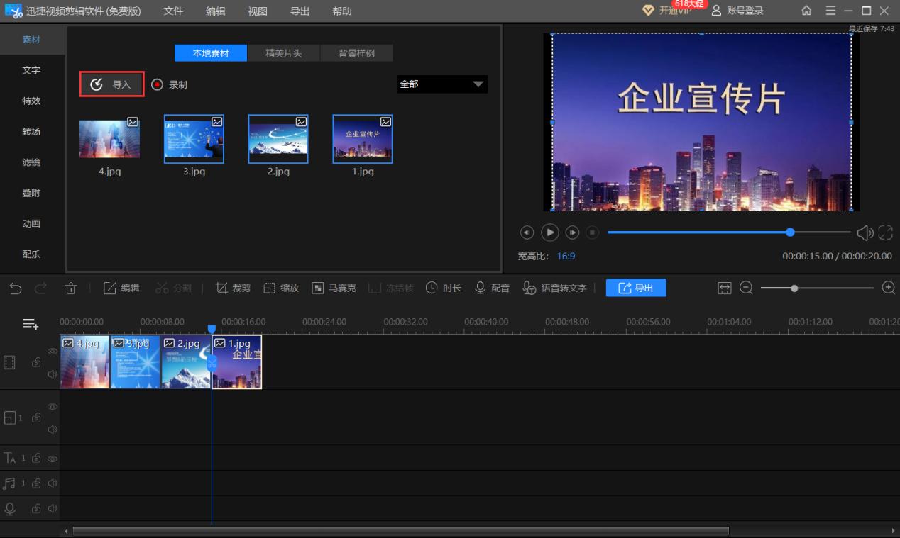Select the 裁剪 crop tool
Image resolution: width=900 pixels, height=538 pixels.
233,288
